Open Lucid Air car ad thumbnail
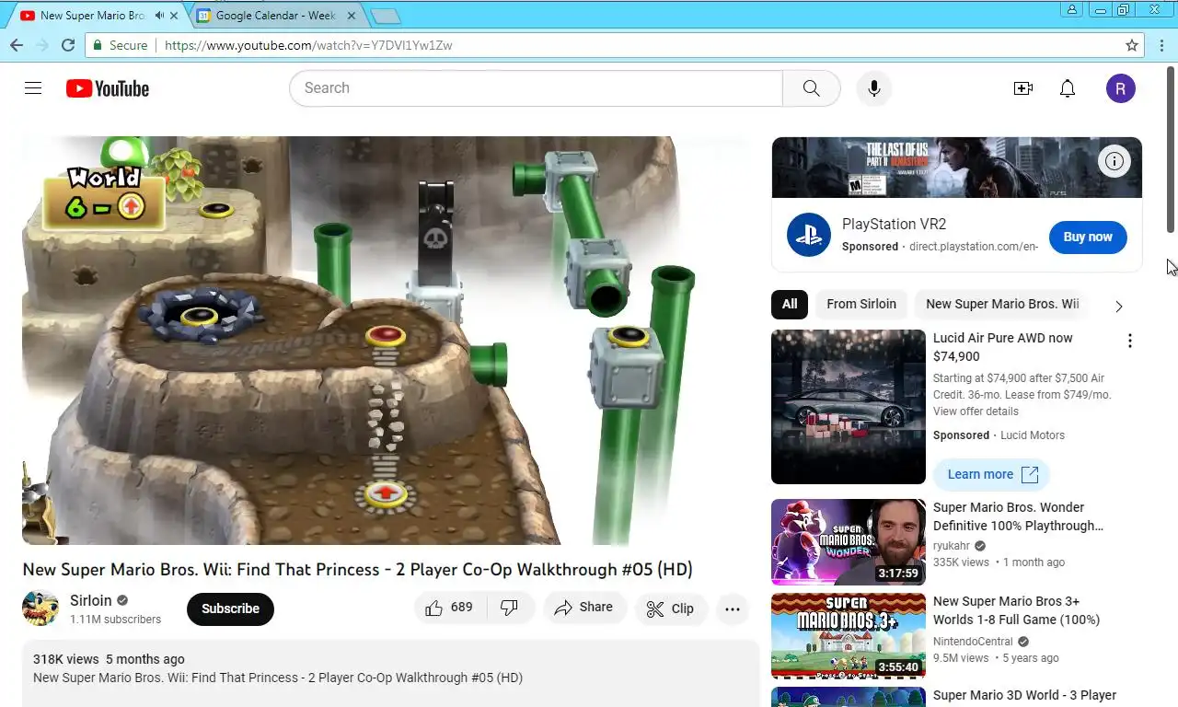 (x=849, y=407)
